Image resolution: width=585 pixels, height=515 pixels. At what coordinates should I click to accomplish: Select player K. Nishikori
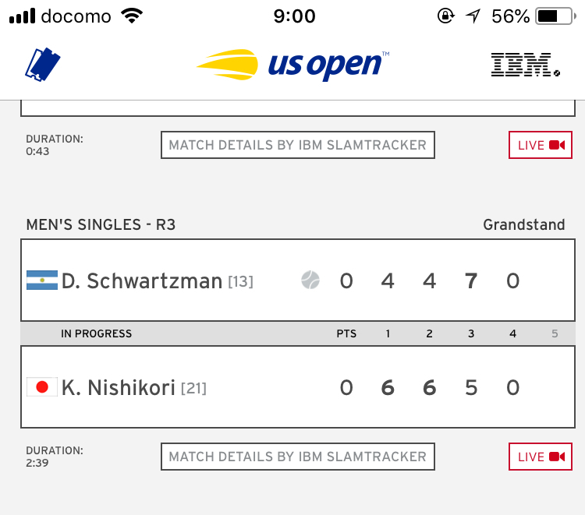click(119, 387)
